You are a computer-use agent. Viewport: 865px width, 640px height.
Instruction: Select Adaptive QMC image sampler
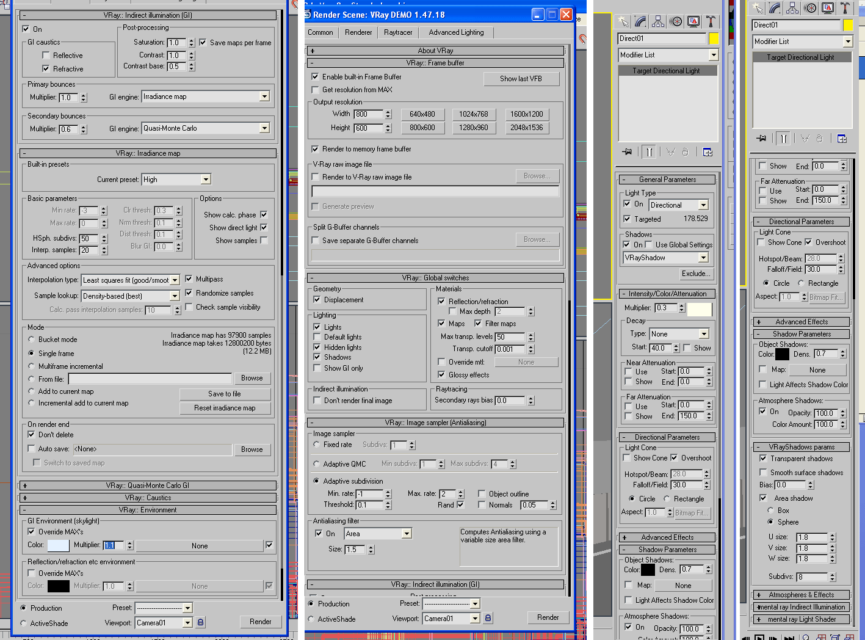[x=316, y=464]
